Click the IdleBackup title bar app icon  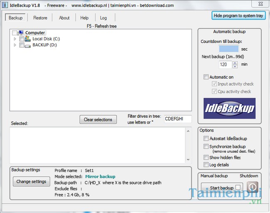(5, 5)
